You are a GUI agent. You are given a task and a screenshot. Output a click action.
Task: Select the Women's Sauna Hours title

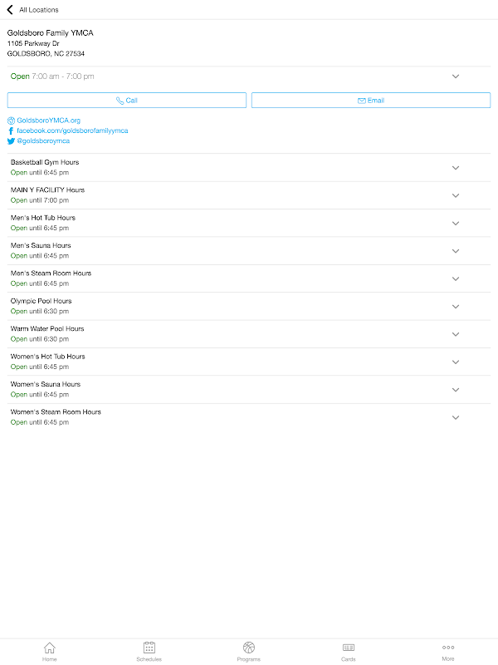point(46,384)
